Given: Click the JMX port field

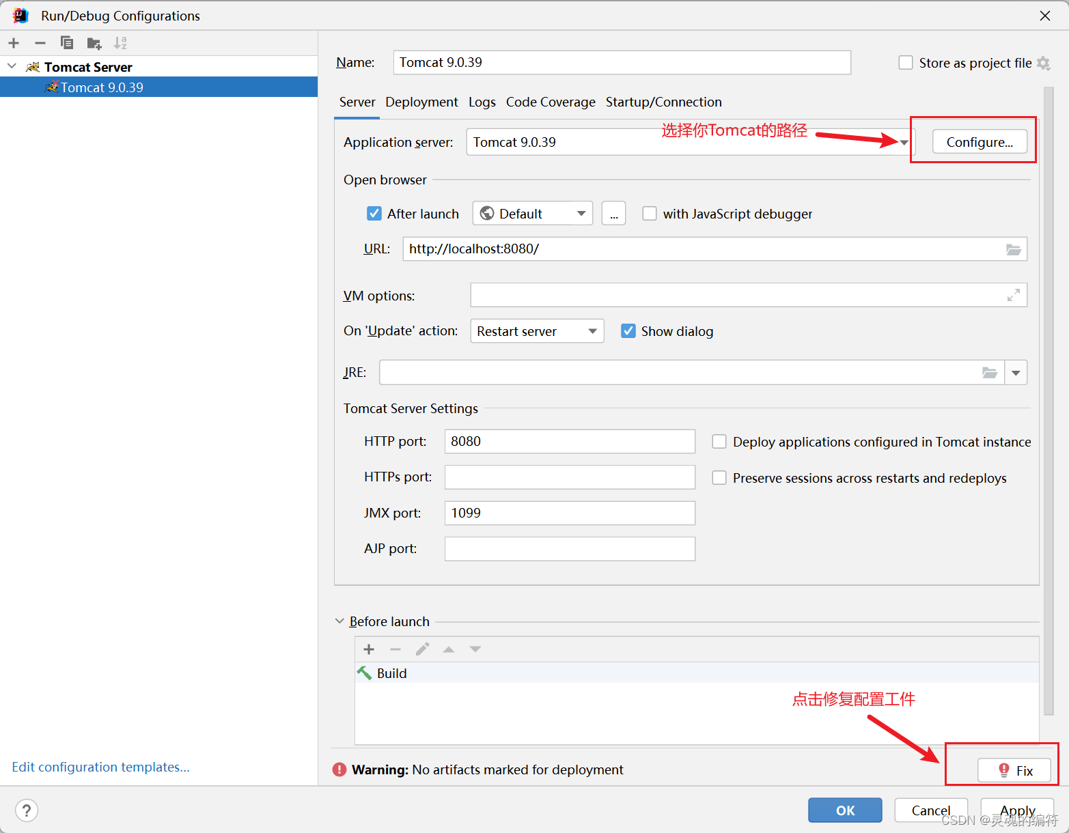Looking at the screenshot, I should pyautogui.click(x=570, y=513).
